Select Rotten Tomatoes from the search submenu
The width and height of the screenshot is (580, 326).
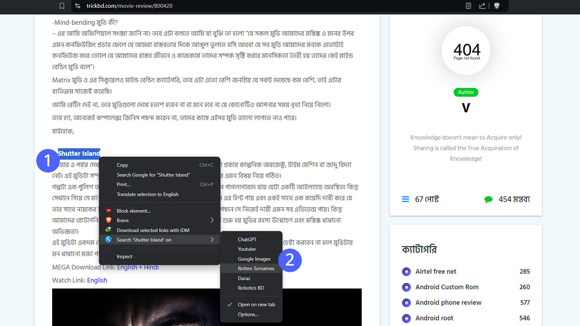(256, 268)
